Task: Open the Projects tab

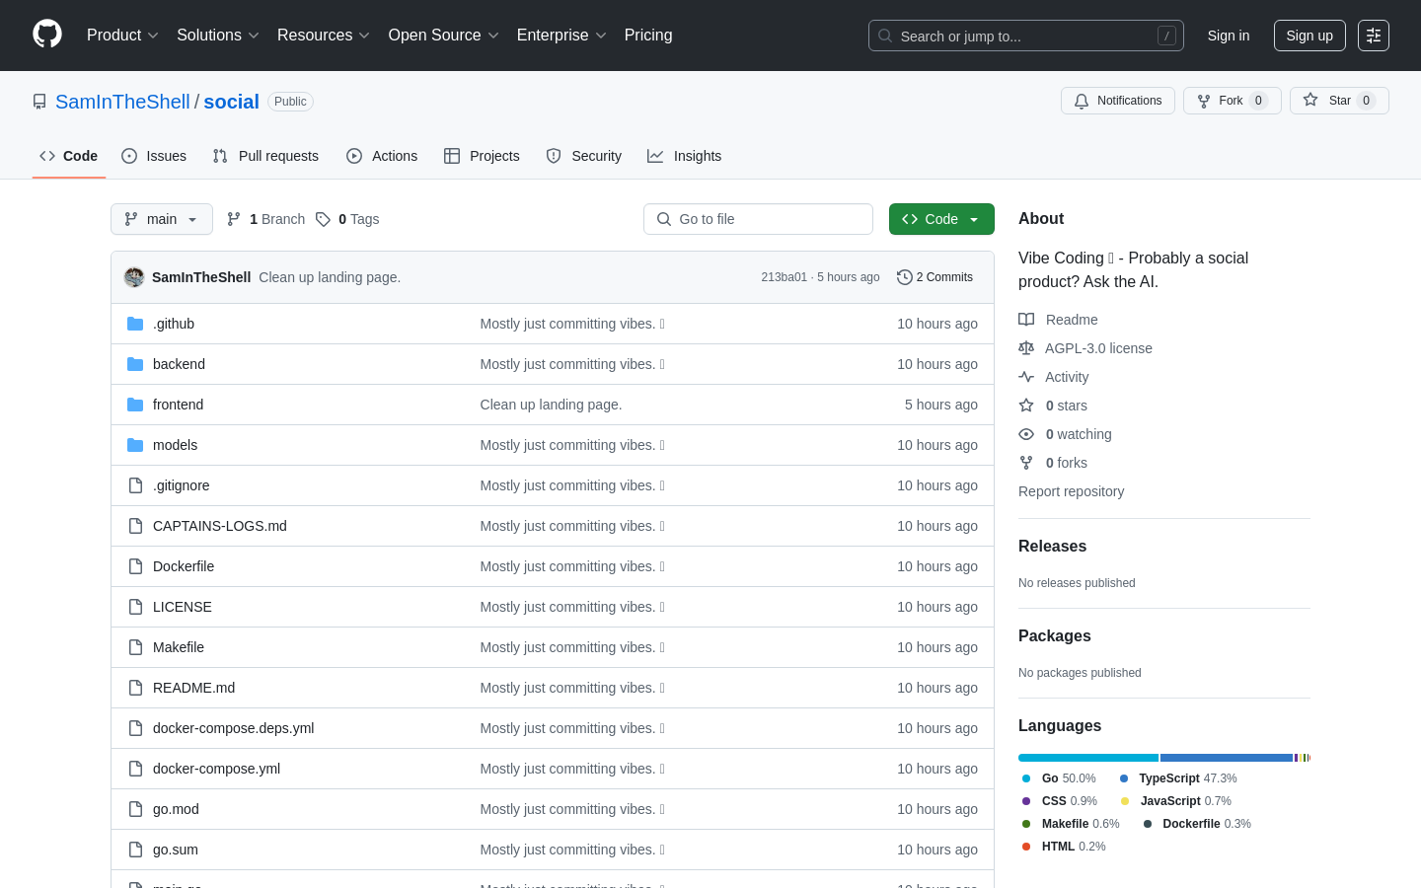Action: 482,156
